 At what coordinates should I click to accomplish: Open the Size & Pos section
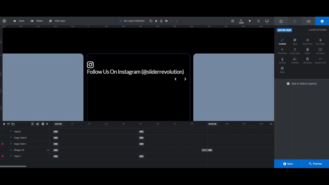click(307, 42)
